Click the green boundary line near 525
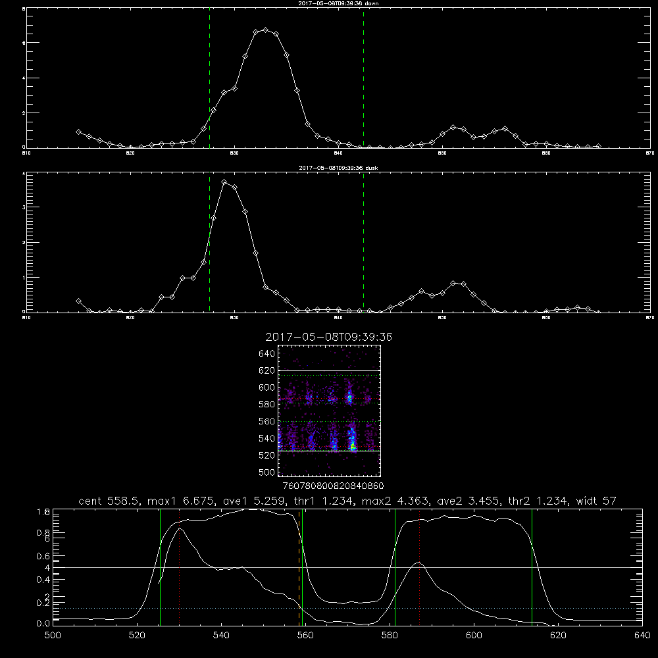658x658 pixels. point(161,567)
